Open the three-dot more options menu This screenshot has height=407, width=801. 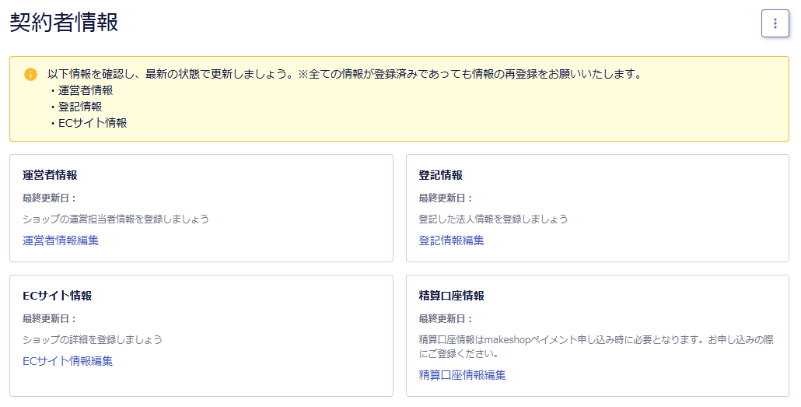775,23
